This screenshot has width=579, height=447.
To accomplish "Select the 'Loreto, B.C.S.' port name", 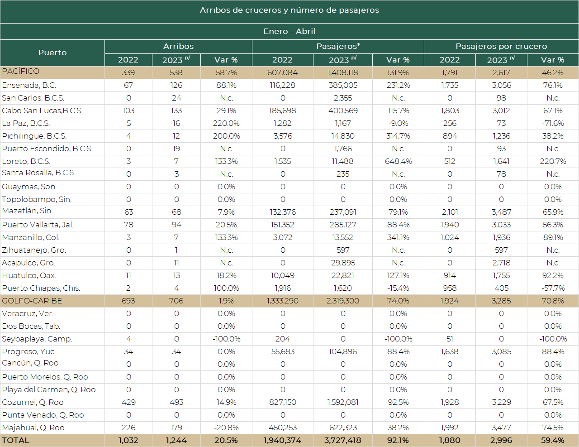I will [x=26, y=161].
